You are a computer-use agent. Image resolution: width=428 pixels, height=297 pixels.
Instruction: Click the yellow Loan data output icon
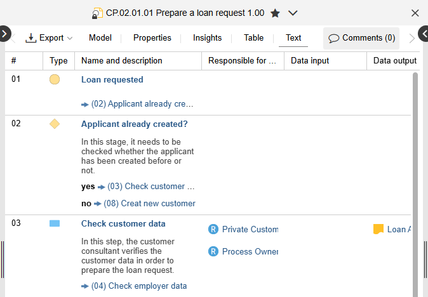tap(378, 230)
